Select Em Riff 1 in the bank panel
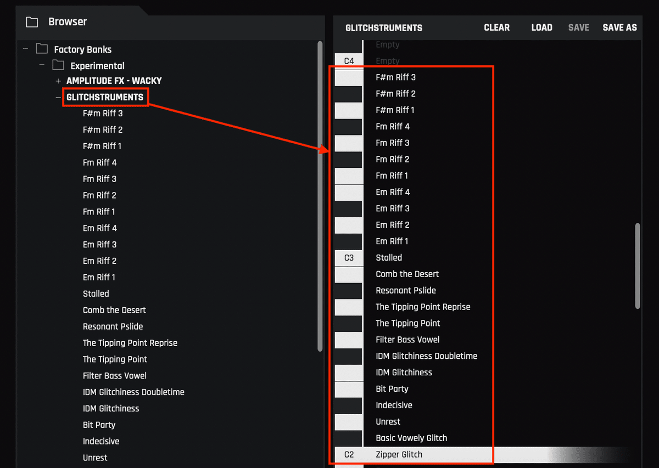This screenshot has width=659, height=468. [x=392, y=241]
